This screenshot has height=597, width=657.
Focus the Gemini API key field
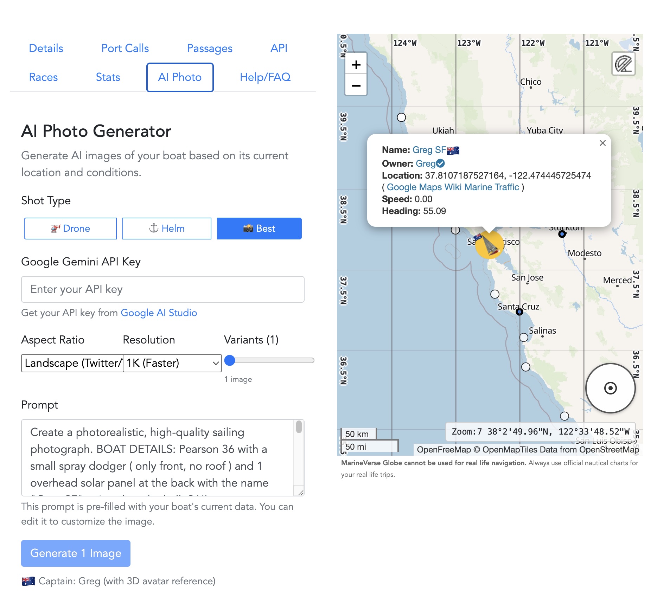tap(162, 289)
